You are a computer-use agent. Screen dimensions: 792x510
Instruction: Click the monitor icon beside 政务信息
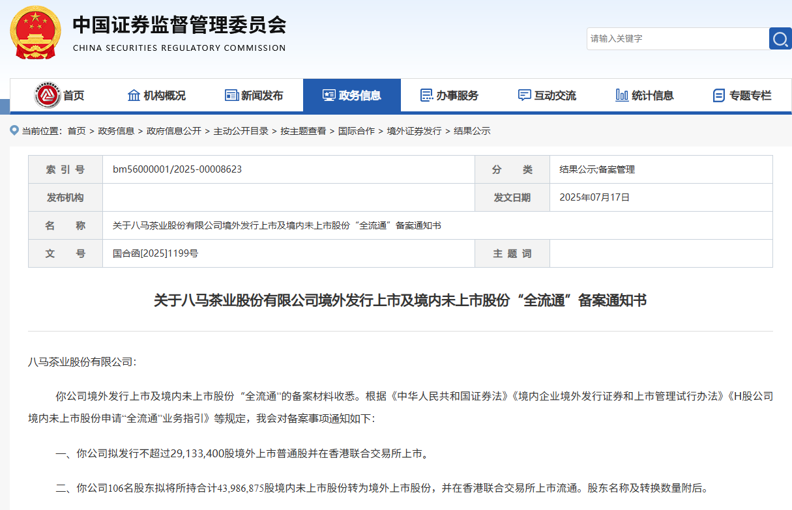[329, 95]
